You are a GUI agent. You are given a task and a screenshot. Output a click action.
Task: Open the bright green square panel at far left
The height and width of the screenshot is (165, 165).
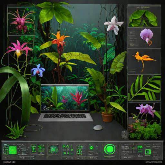pyautogui.click(x=13, y=150)
